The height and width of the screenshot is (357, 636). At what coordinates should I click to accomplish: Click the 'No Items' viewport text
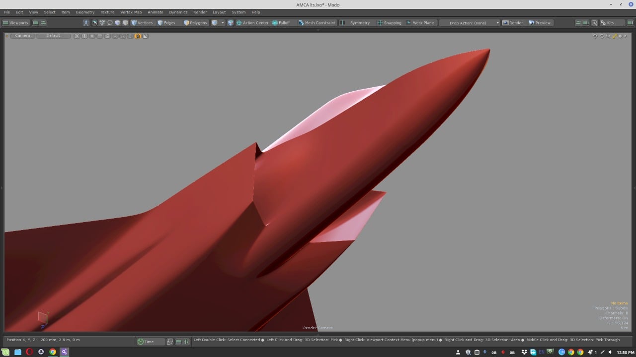620,303
